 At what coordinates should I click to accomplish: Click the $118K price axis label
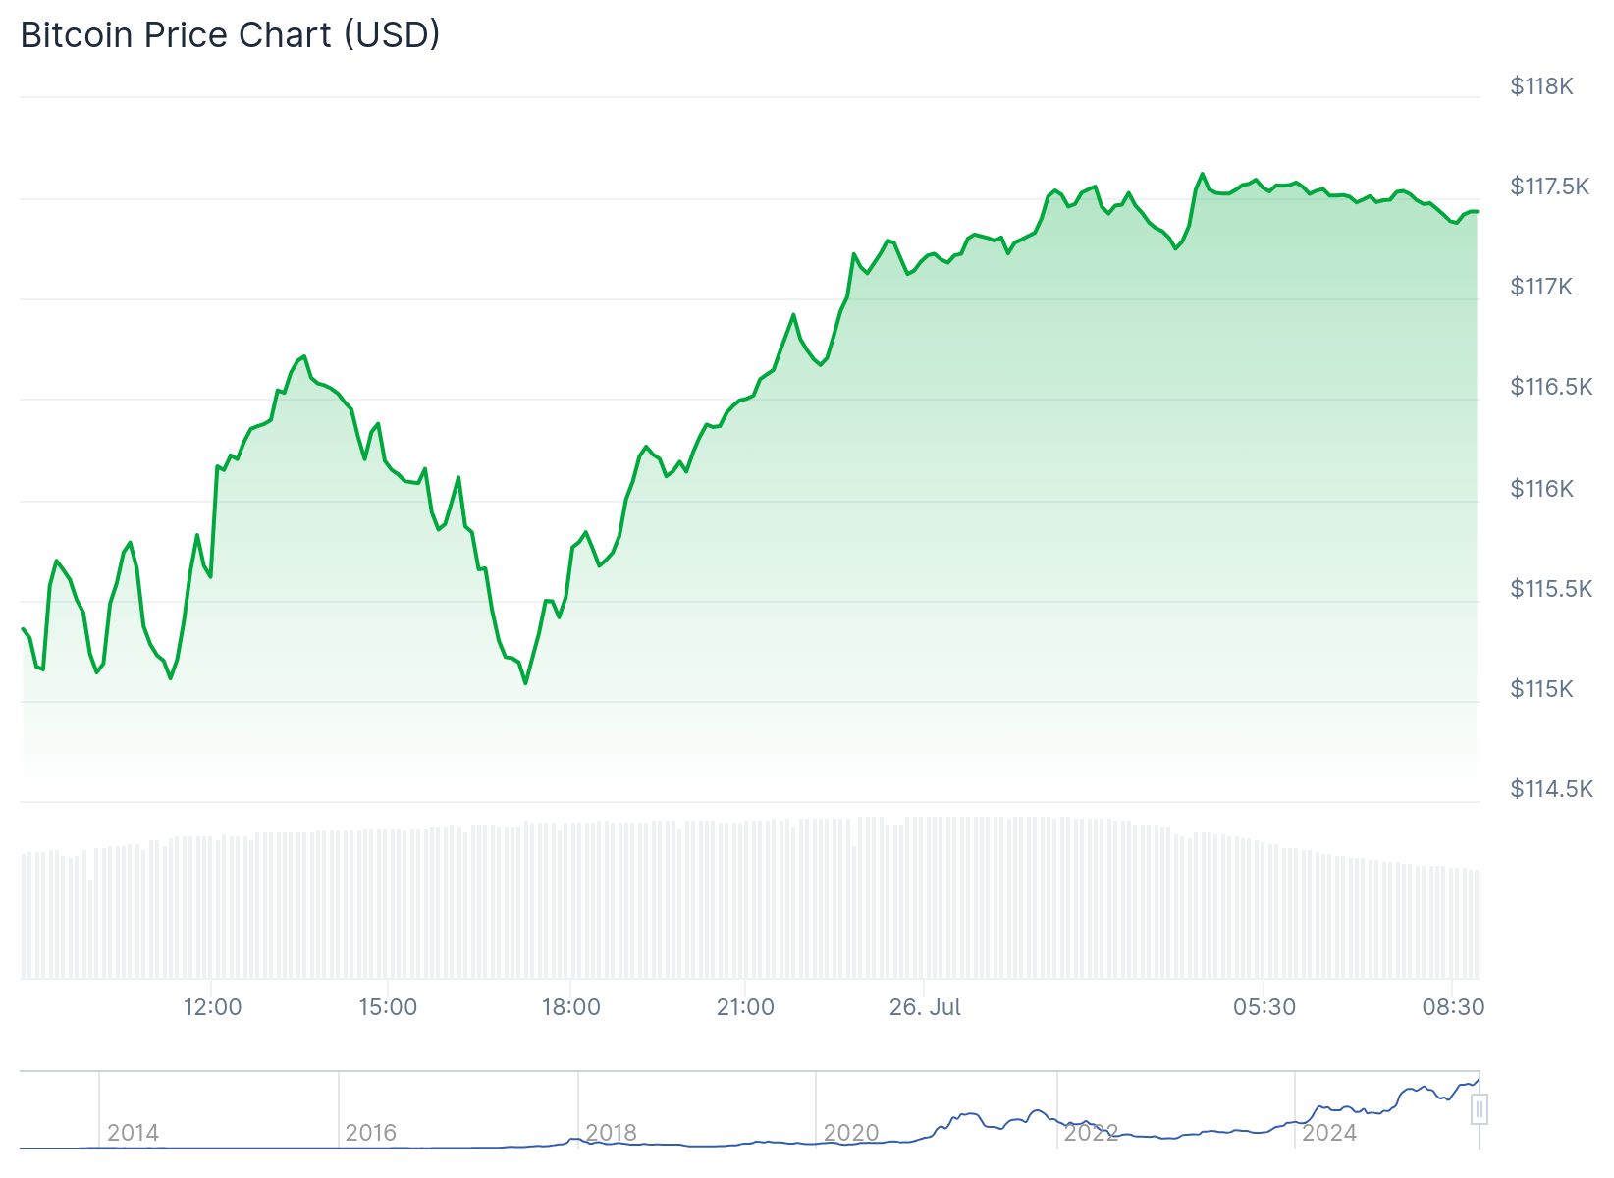click(x=1541, y=86)
